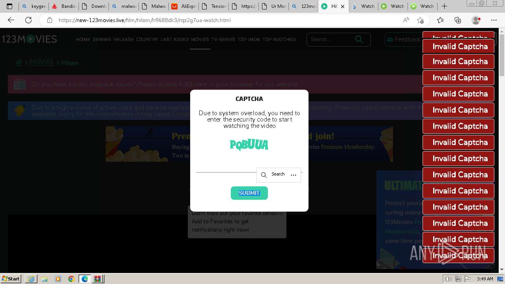Image resolution: width=505 pixels, height=284 pixels.
Task: Click the Feedback button
Action: pyautogui.click(x=403, y=39)
